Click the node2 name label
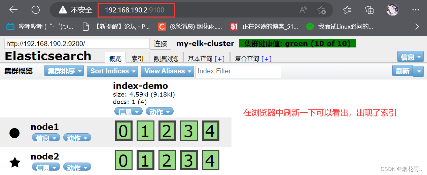This screenshot has height=175, width=427. (45, 156)
